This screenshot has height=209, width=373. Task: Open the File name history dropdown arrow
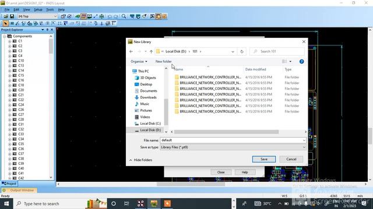[304, 140]
